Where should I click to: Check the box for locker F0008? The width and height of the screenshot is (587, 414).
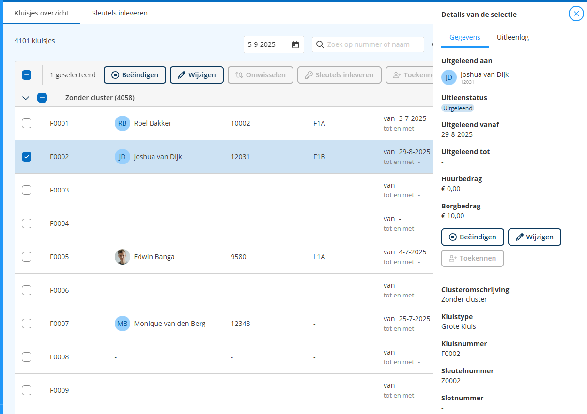[27, 357]
